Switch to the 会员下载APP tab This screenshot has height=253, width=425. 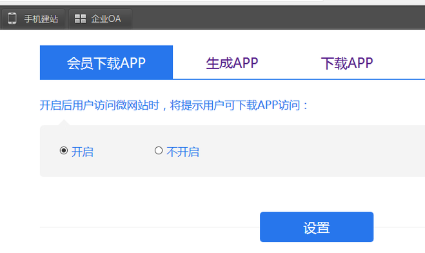click(106, 63)
